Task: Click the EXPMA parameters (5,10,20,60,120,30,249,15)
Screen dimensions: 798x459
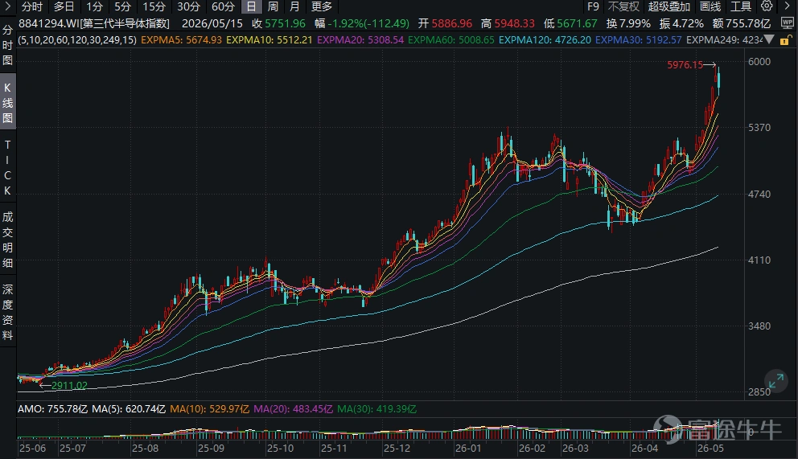Action: pyautogui.click(x=77, y=39)
